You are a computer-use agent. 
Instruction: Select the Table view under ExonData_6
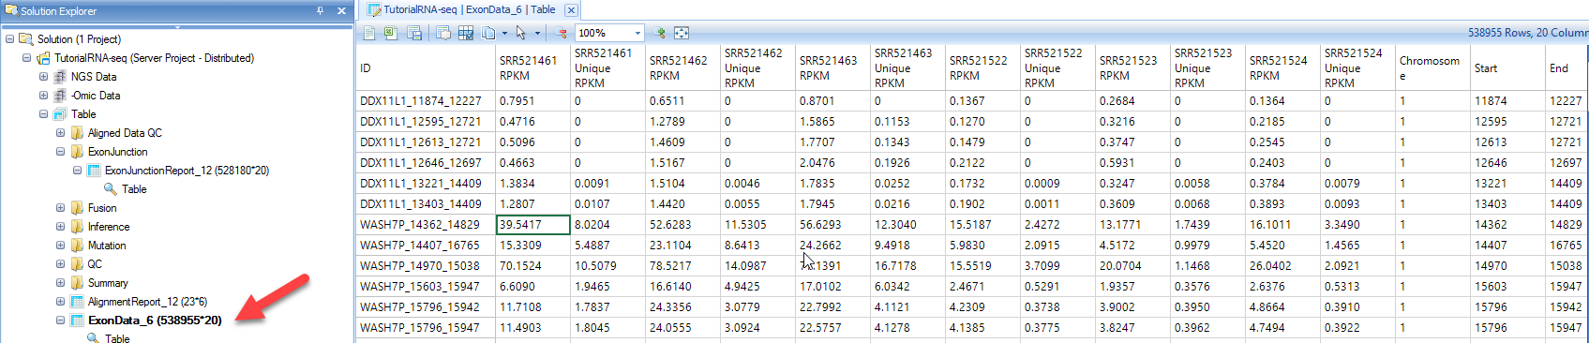click(x=117, y=338)
